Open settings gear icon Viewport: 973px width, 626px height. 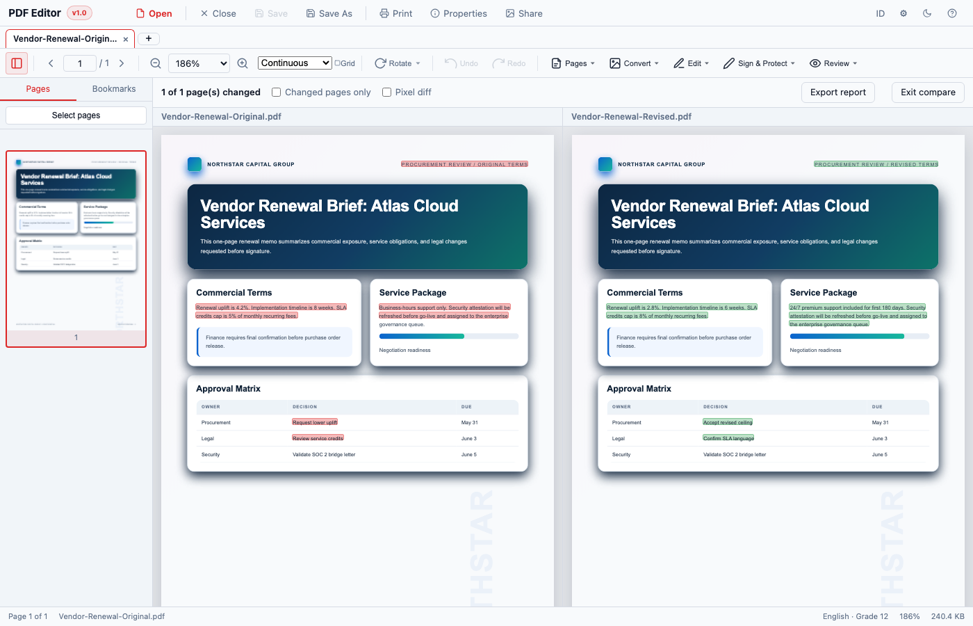[903, 13]
